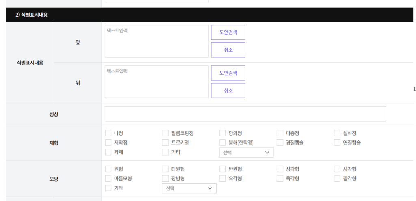Viewport: 416px width, 201px height.
Task: Select the 연질캡슐 checkbox
Action: pyautogui.click(x=337, y=143)
